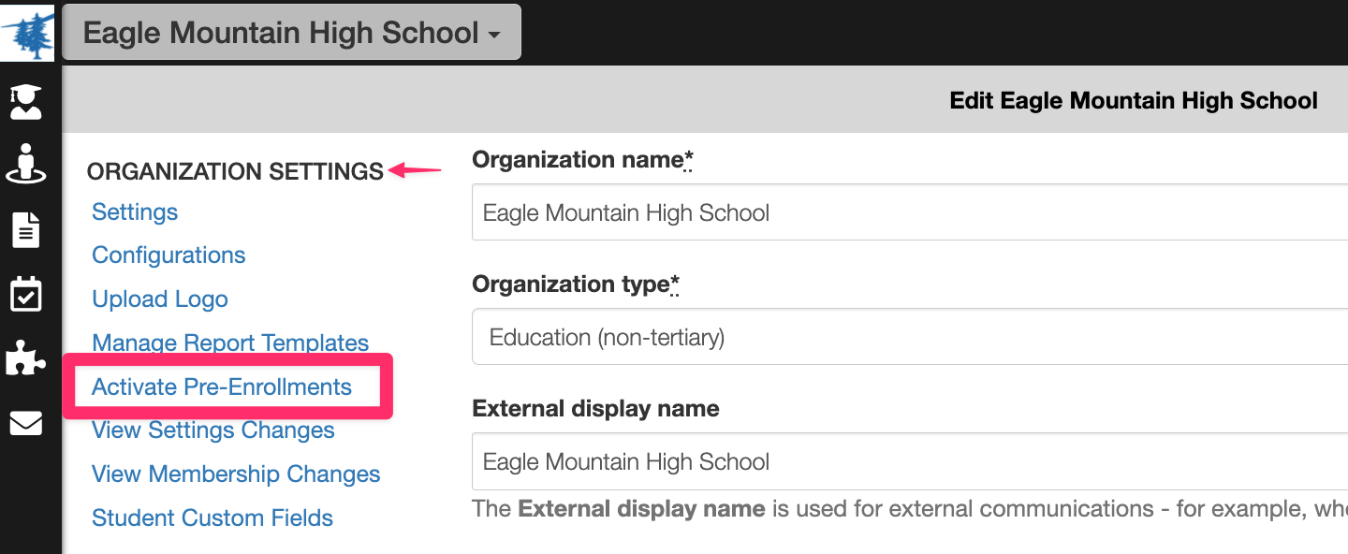Open View Membership Changes
This screenshot has width=1348, height=554.
(236, 474)
